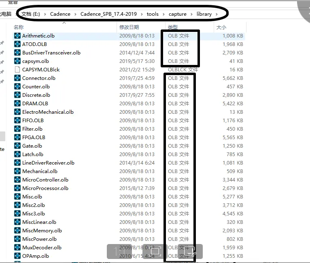Expand the chevron after capture in path

[x=191, y=14]
